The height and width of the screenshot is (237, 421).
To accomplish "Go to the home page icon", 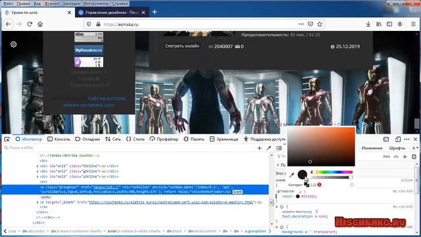I will [x=40, y=24].
